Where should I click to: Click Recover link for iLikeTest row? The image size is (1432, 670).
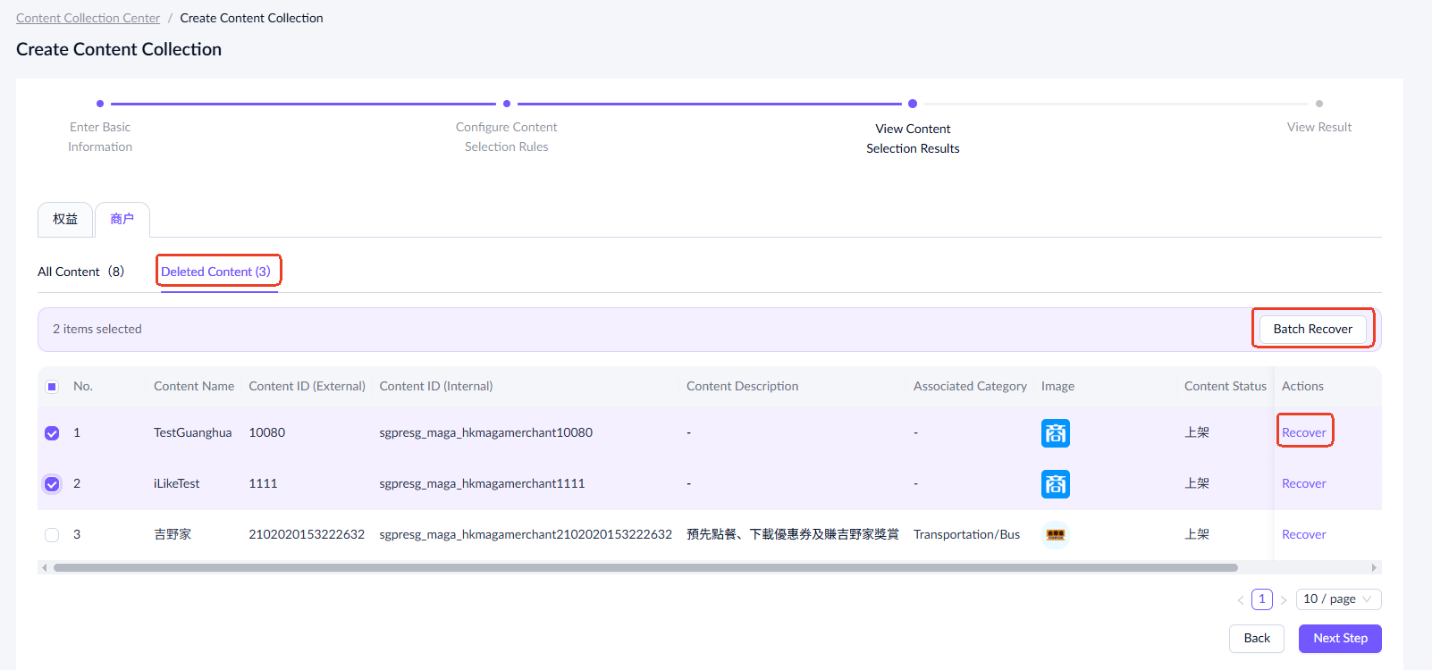point(1303,483)
